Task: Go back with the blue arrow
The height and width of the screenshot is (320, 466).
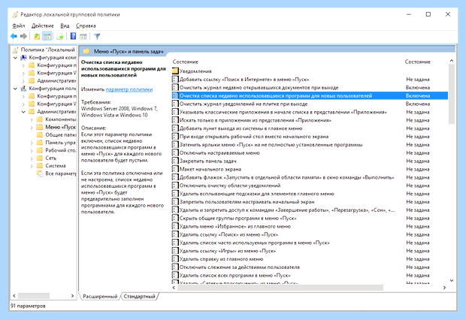Action: 14,36
